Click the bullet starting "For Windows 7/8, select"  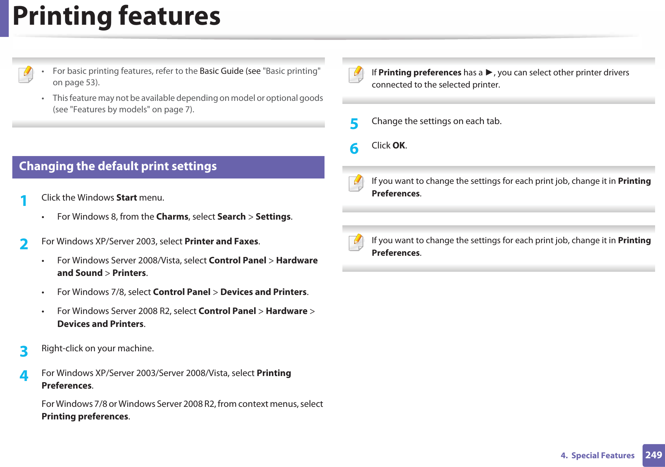(183, 292)
